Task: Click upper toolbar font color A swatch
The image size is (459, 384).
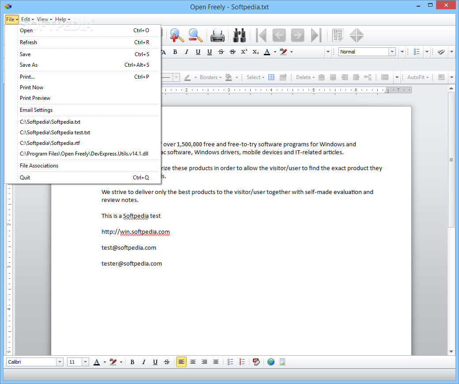Action: pyautogui.click(x=267, y=52)
